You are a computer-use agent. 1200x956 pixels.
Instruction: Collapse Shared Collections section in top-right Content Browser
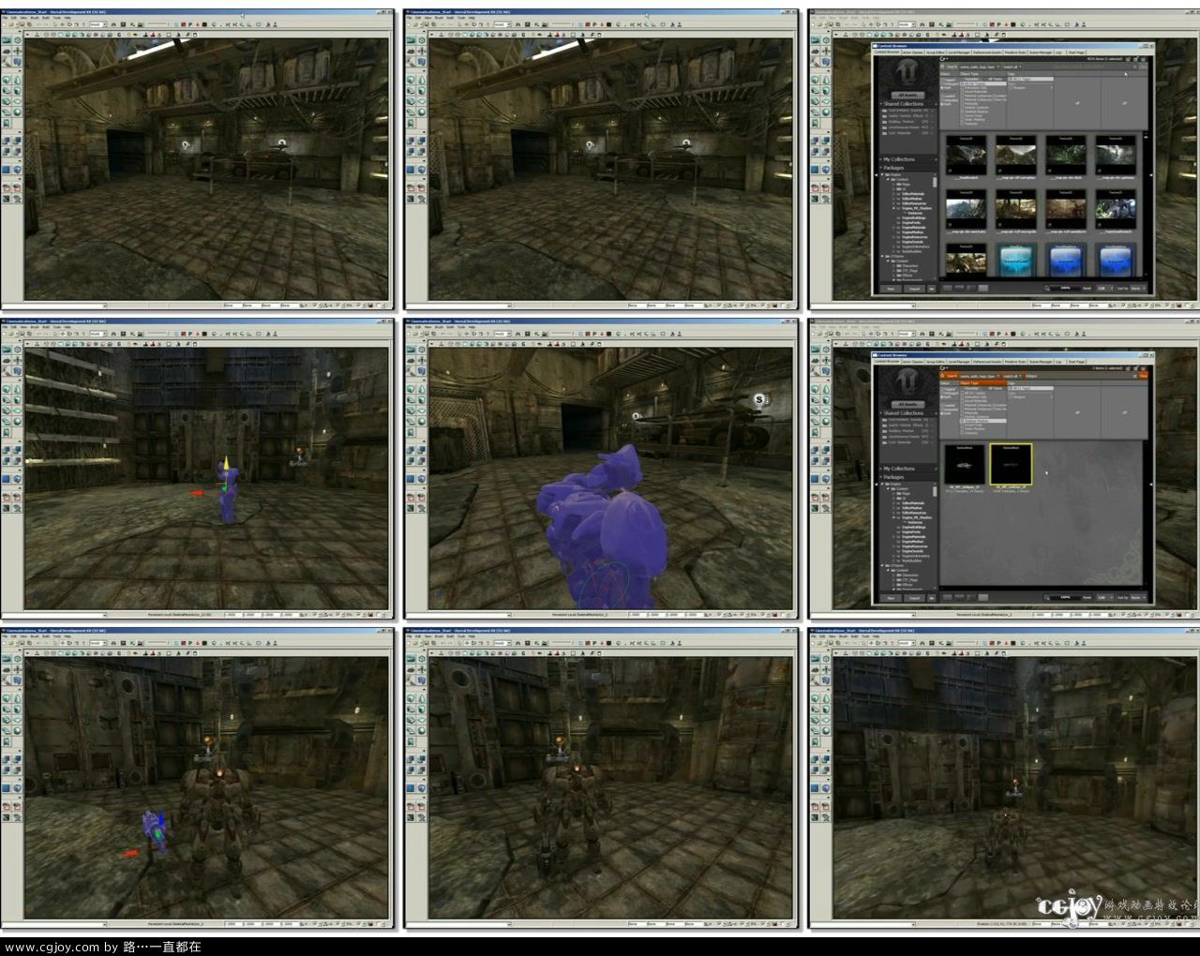pyautogui.click(x=880, y=104)
